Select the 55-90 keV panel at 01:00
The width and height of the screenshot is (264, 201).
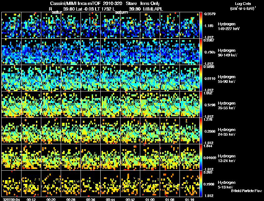150,78
